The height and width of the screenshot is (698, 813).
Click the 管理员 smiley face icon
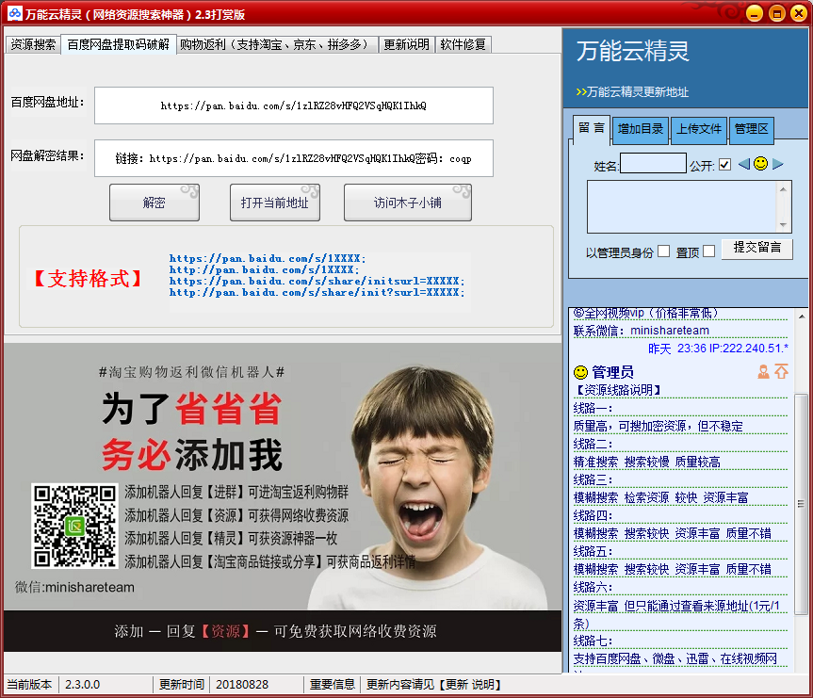[580, 372]
